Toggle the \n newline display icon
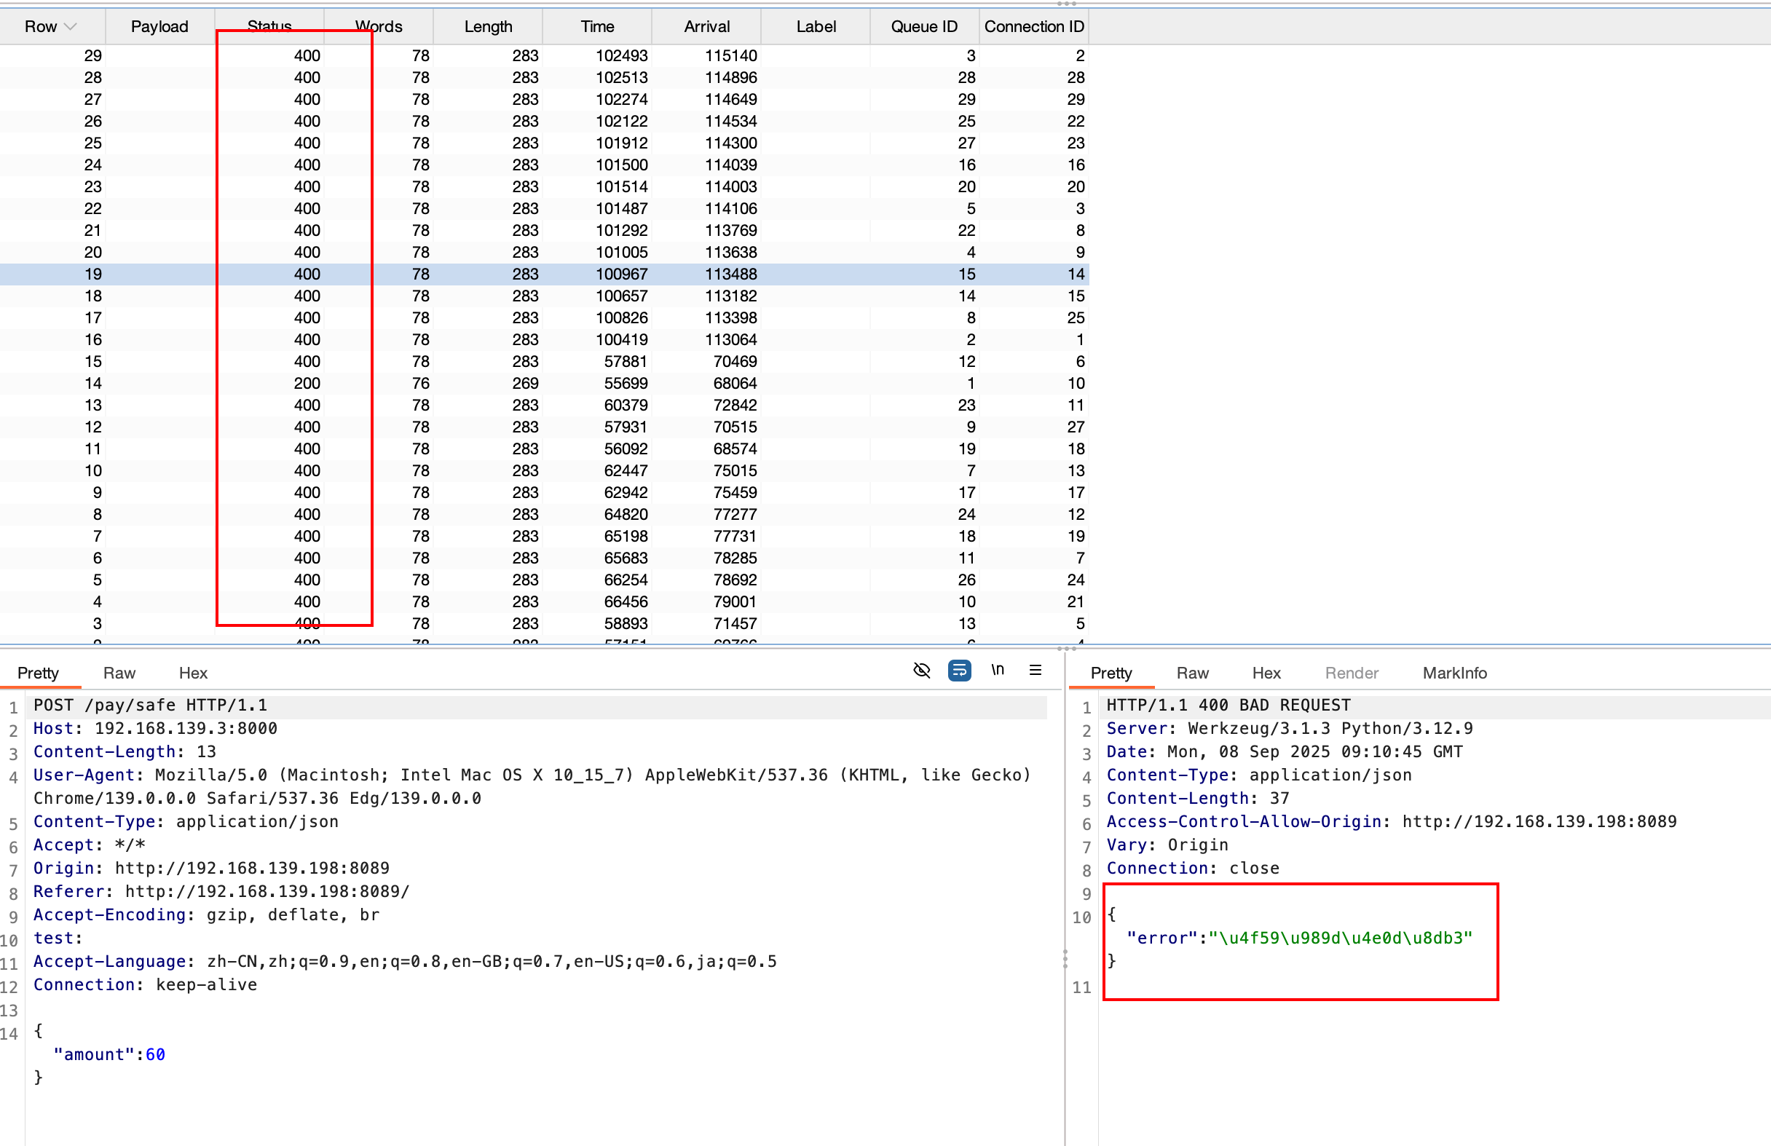The width and height of the screenshot is (1771, 1146). click(997, 670)
